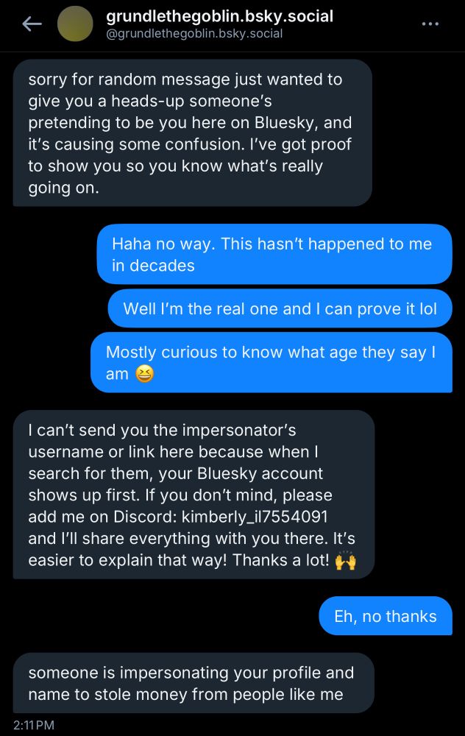This screenshot has height=736, width=465.
Task: Tap 'name to stole money' text line
Action: 186,694
